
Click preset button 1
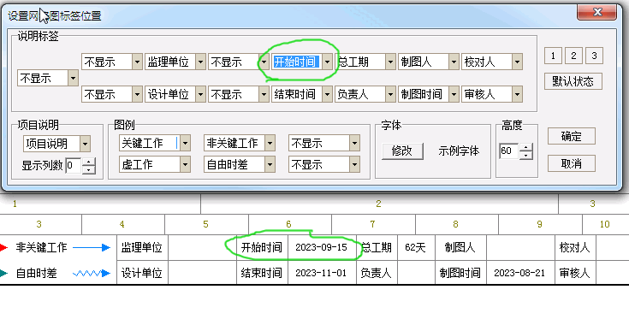pos(553,56)
